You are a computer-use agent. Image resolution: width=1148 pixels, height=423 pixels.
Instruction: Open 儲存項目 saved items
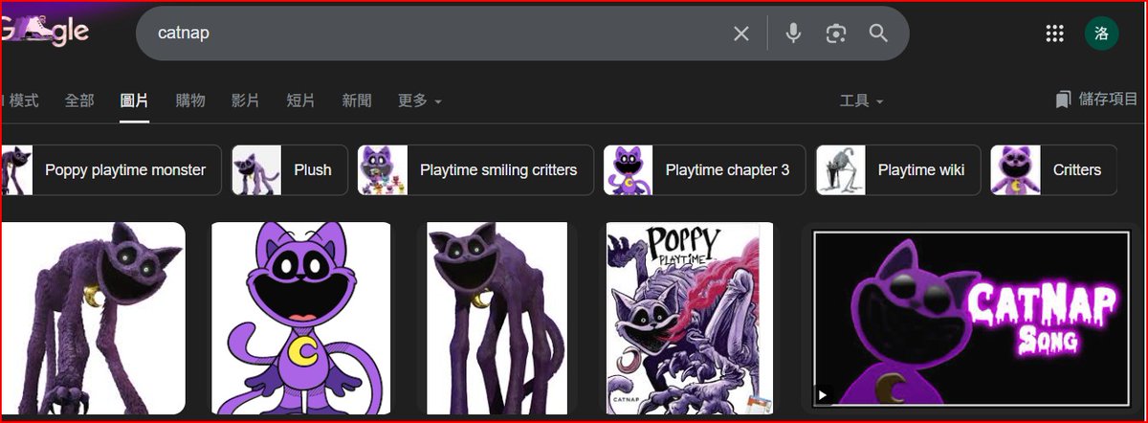coord(1096,100)
